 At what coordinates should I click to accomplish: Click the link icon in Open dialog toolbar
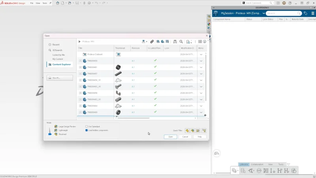[x=152, y=42]
